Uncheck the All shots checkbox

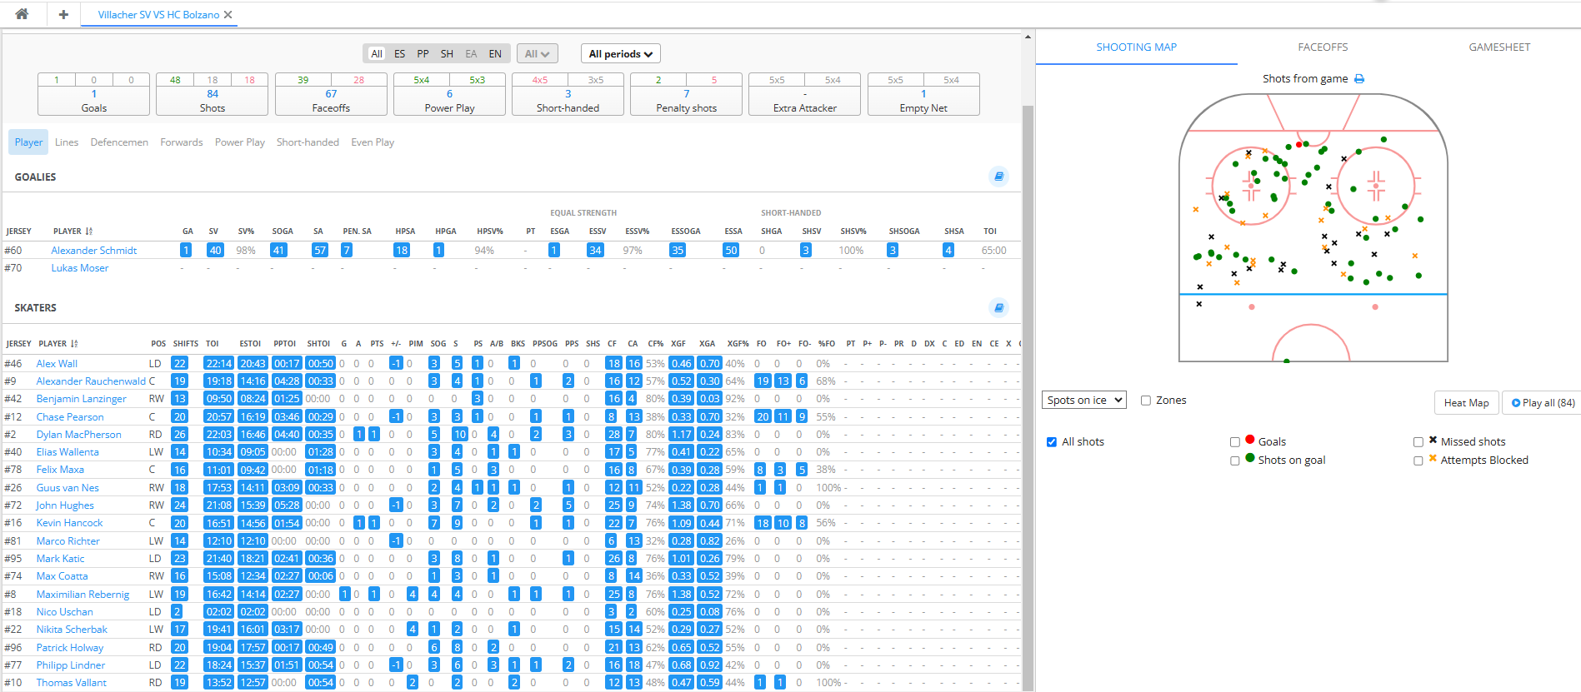point(1052,442)
